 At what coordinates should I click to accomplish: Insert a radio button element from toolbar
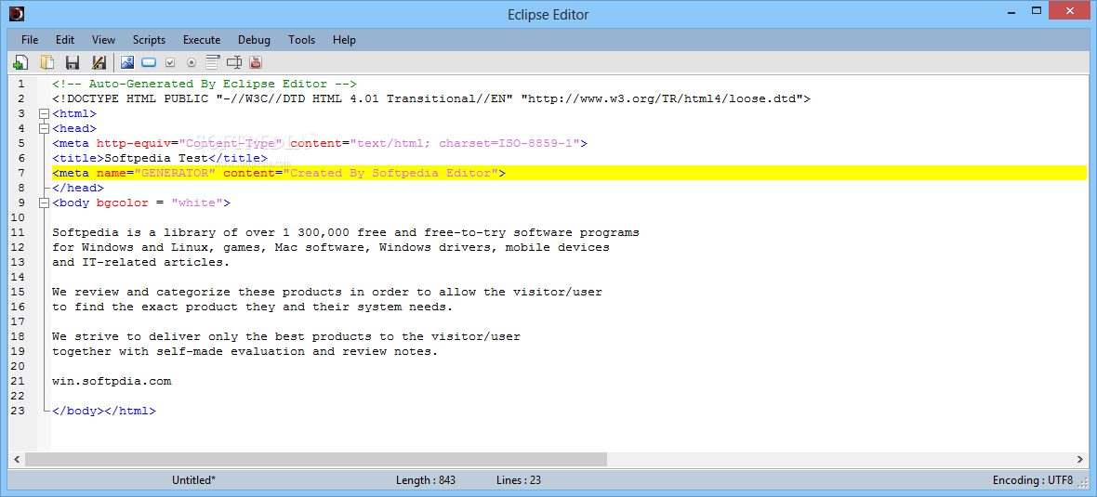[x=191, y=62]
